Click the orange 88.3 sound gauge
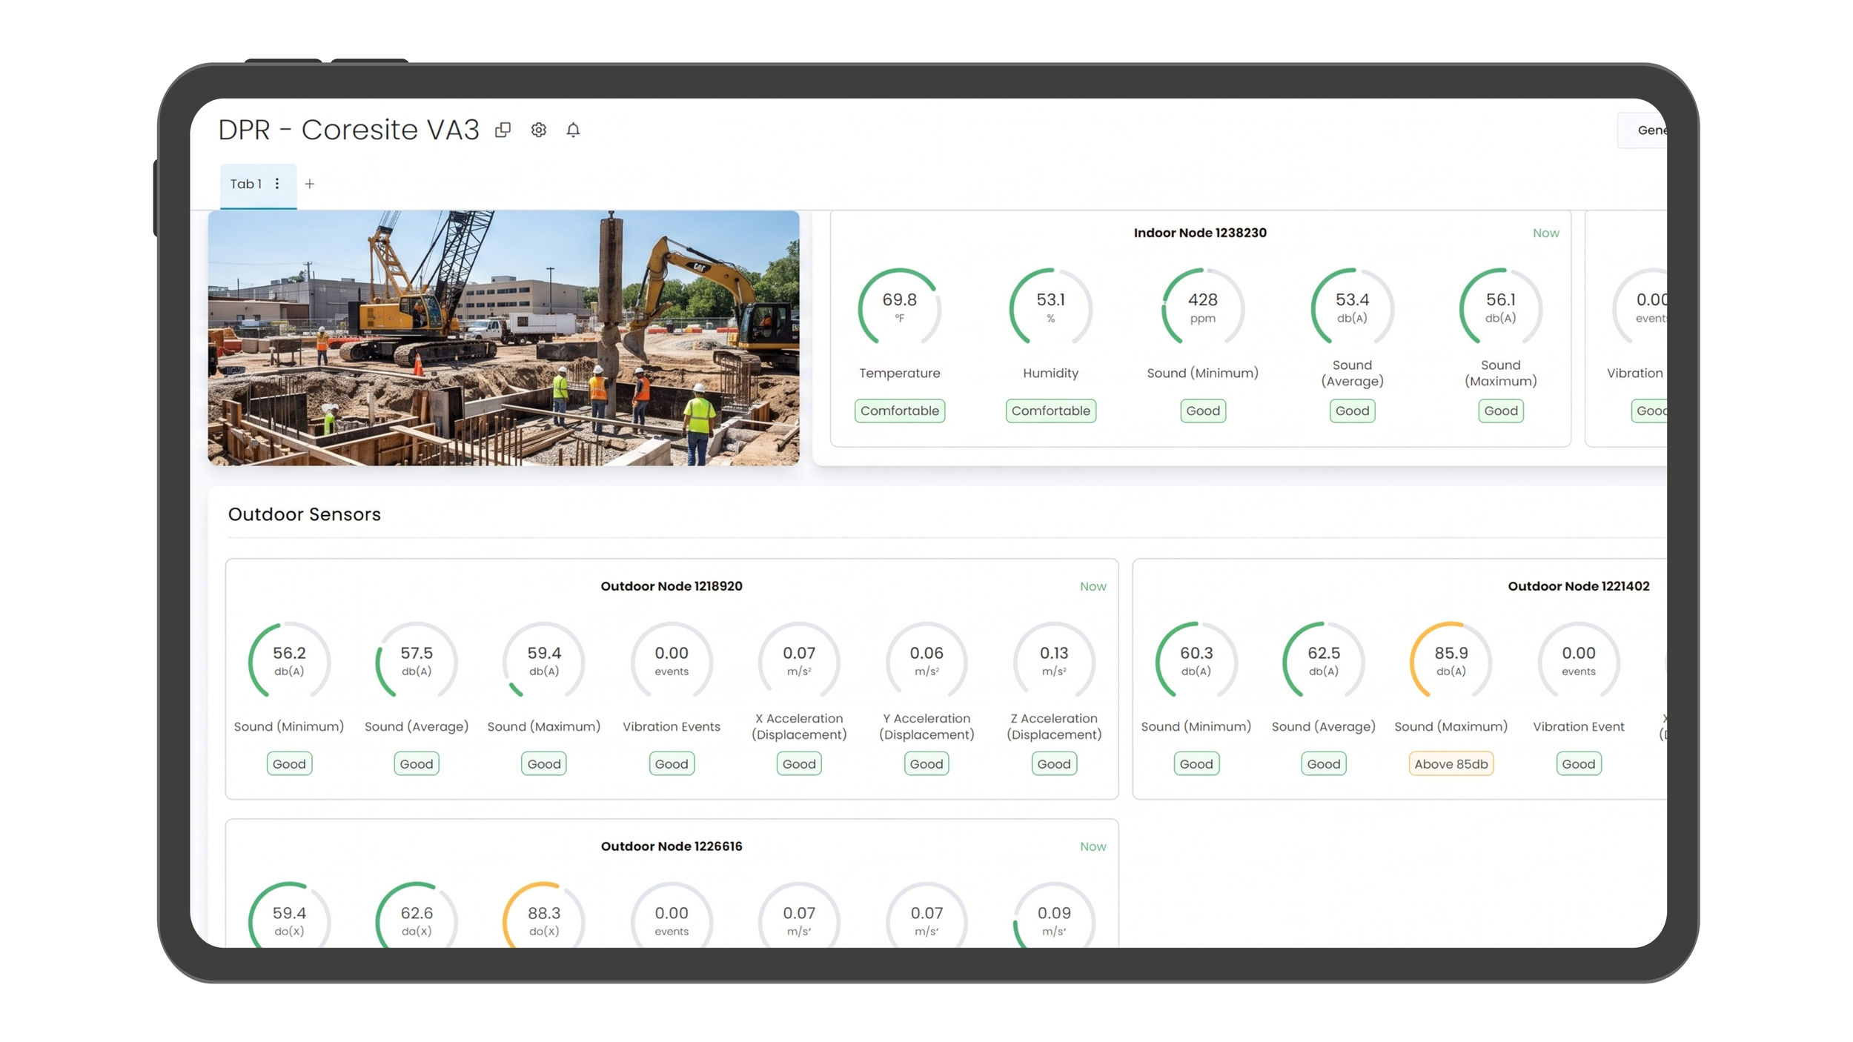The width and height of the screenshot is (1853, 1042). tap(543, 915)
